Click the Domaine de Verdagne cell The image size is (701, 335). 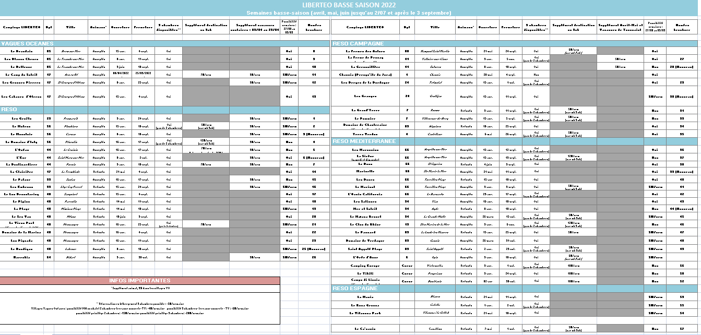pyautogui.click(x=365, y=241)
